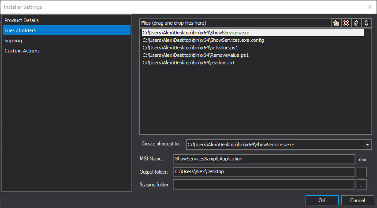Select ShowServices.exe in the file list

pos(253,33)
